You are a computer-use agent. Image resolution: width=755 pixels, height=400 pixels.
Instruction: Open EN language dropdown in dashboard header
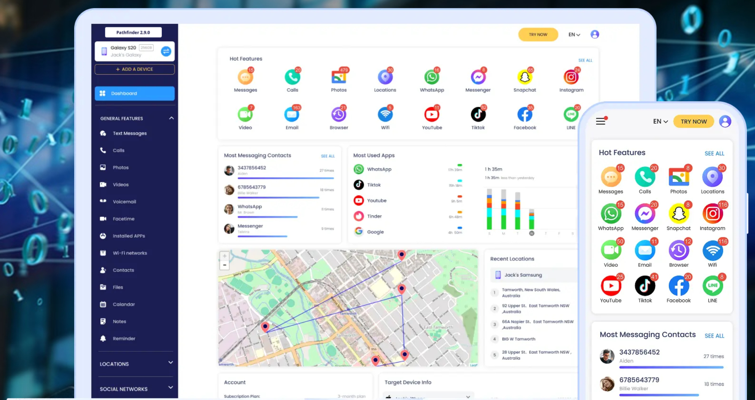(x=574, y=35)
